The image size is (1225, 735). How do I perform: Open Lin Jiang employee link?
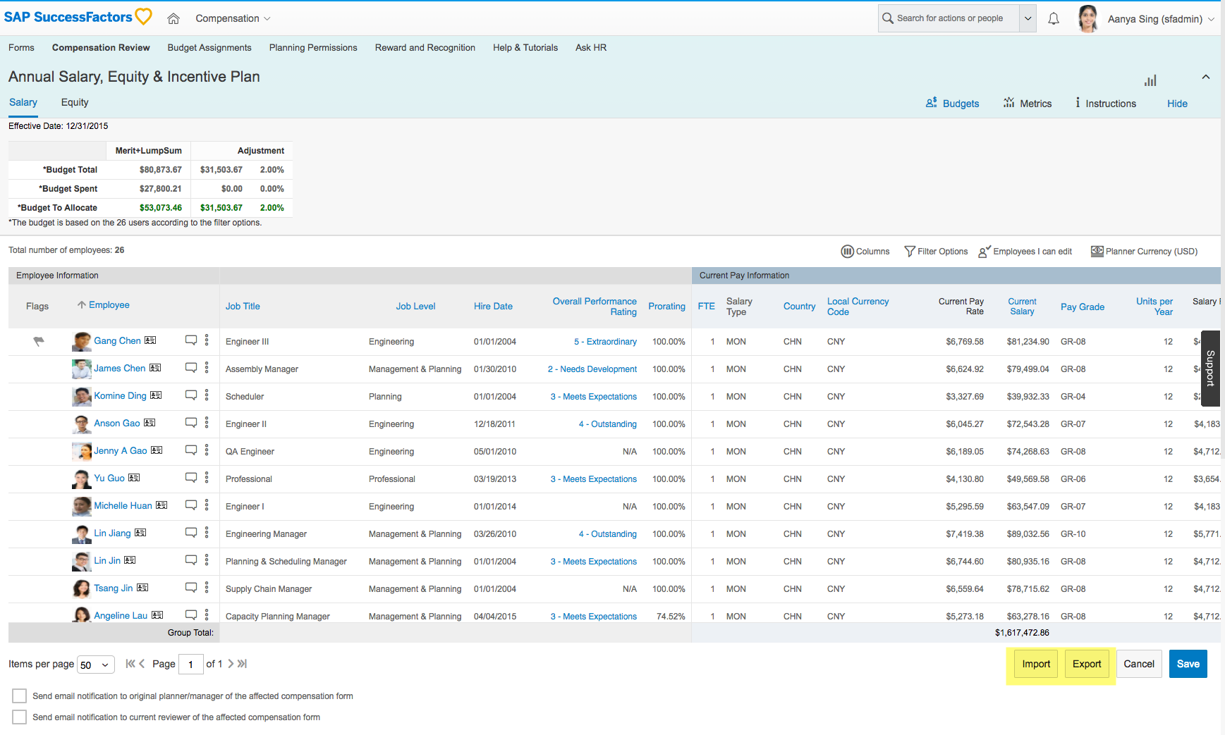pos(112,533)
